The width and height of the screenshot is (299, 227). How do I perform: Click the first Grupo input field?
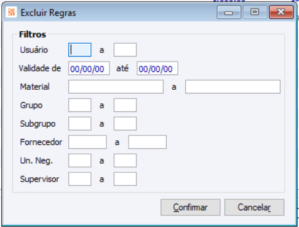[80, 105]
